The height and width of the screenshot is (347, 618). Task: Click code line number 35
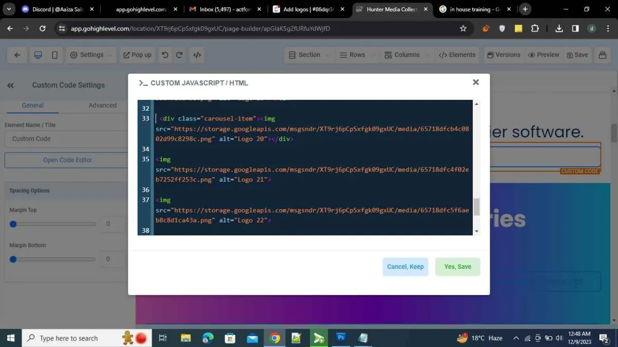point(145,159)
